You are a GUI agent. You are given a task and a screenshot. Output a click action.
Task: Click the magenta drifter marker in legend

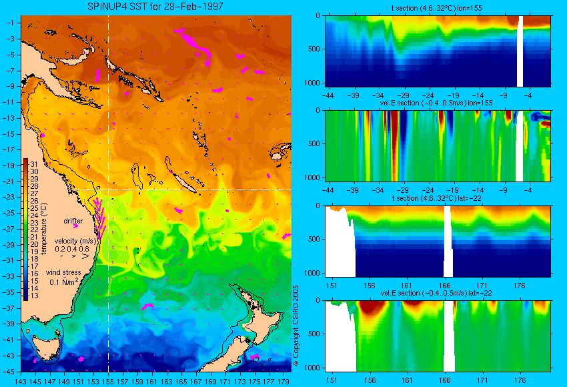click(75, 226)
